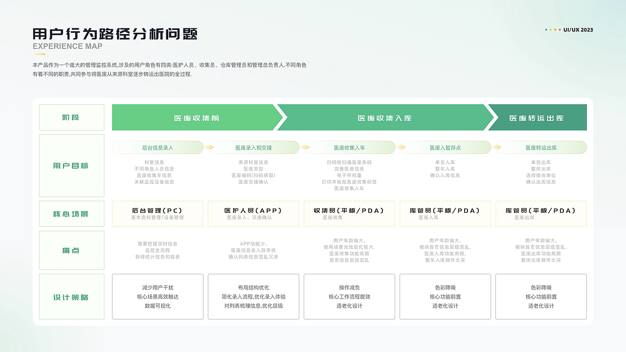The height and width of the screenshot is (352, 626).
Task: Click the text 来源科室信息
Action: [x=253, y=162]
